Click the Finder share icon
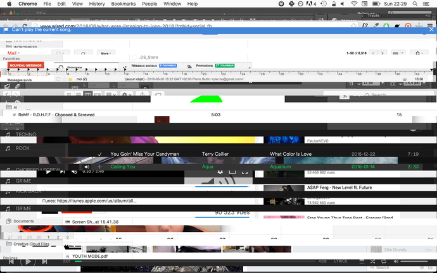Image resolution: width=437 pixels, height=273 pixels. (x=142, y=94)
